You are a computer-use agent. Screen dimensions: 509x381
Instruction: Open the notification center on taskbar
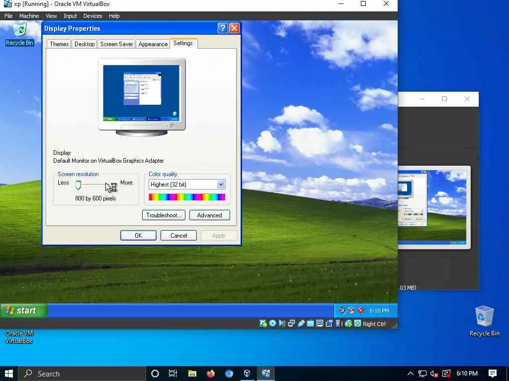coord(493,374)
